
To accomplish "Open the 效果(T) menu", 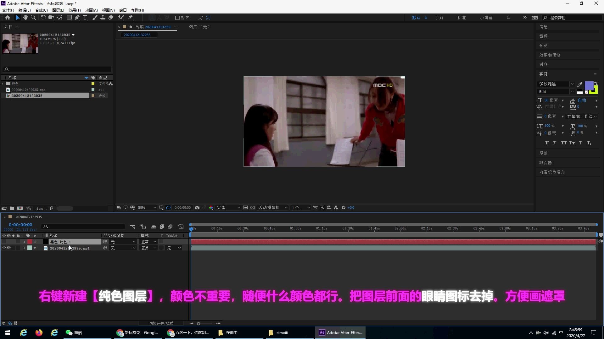I will coord(75,10).
